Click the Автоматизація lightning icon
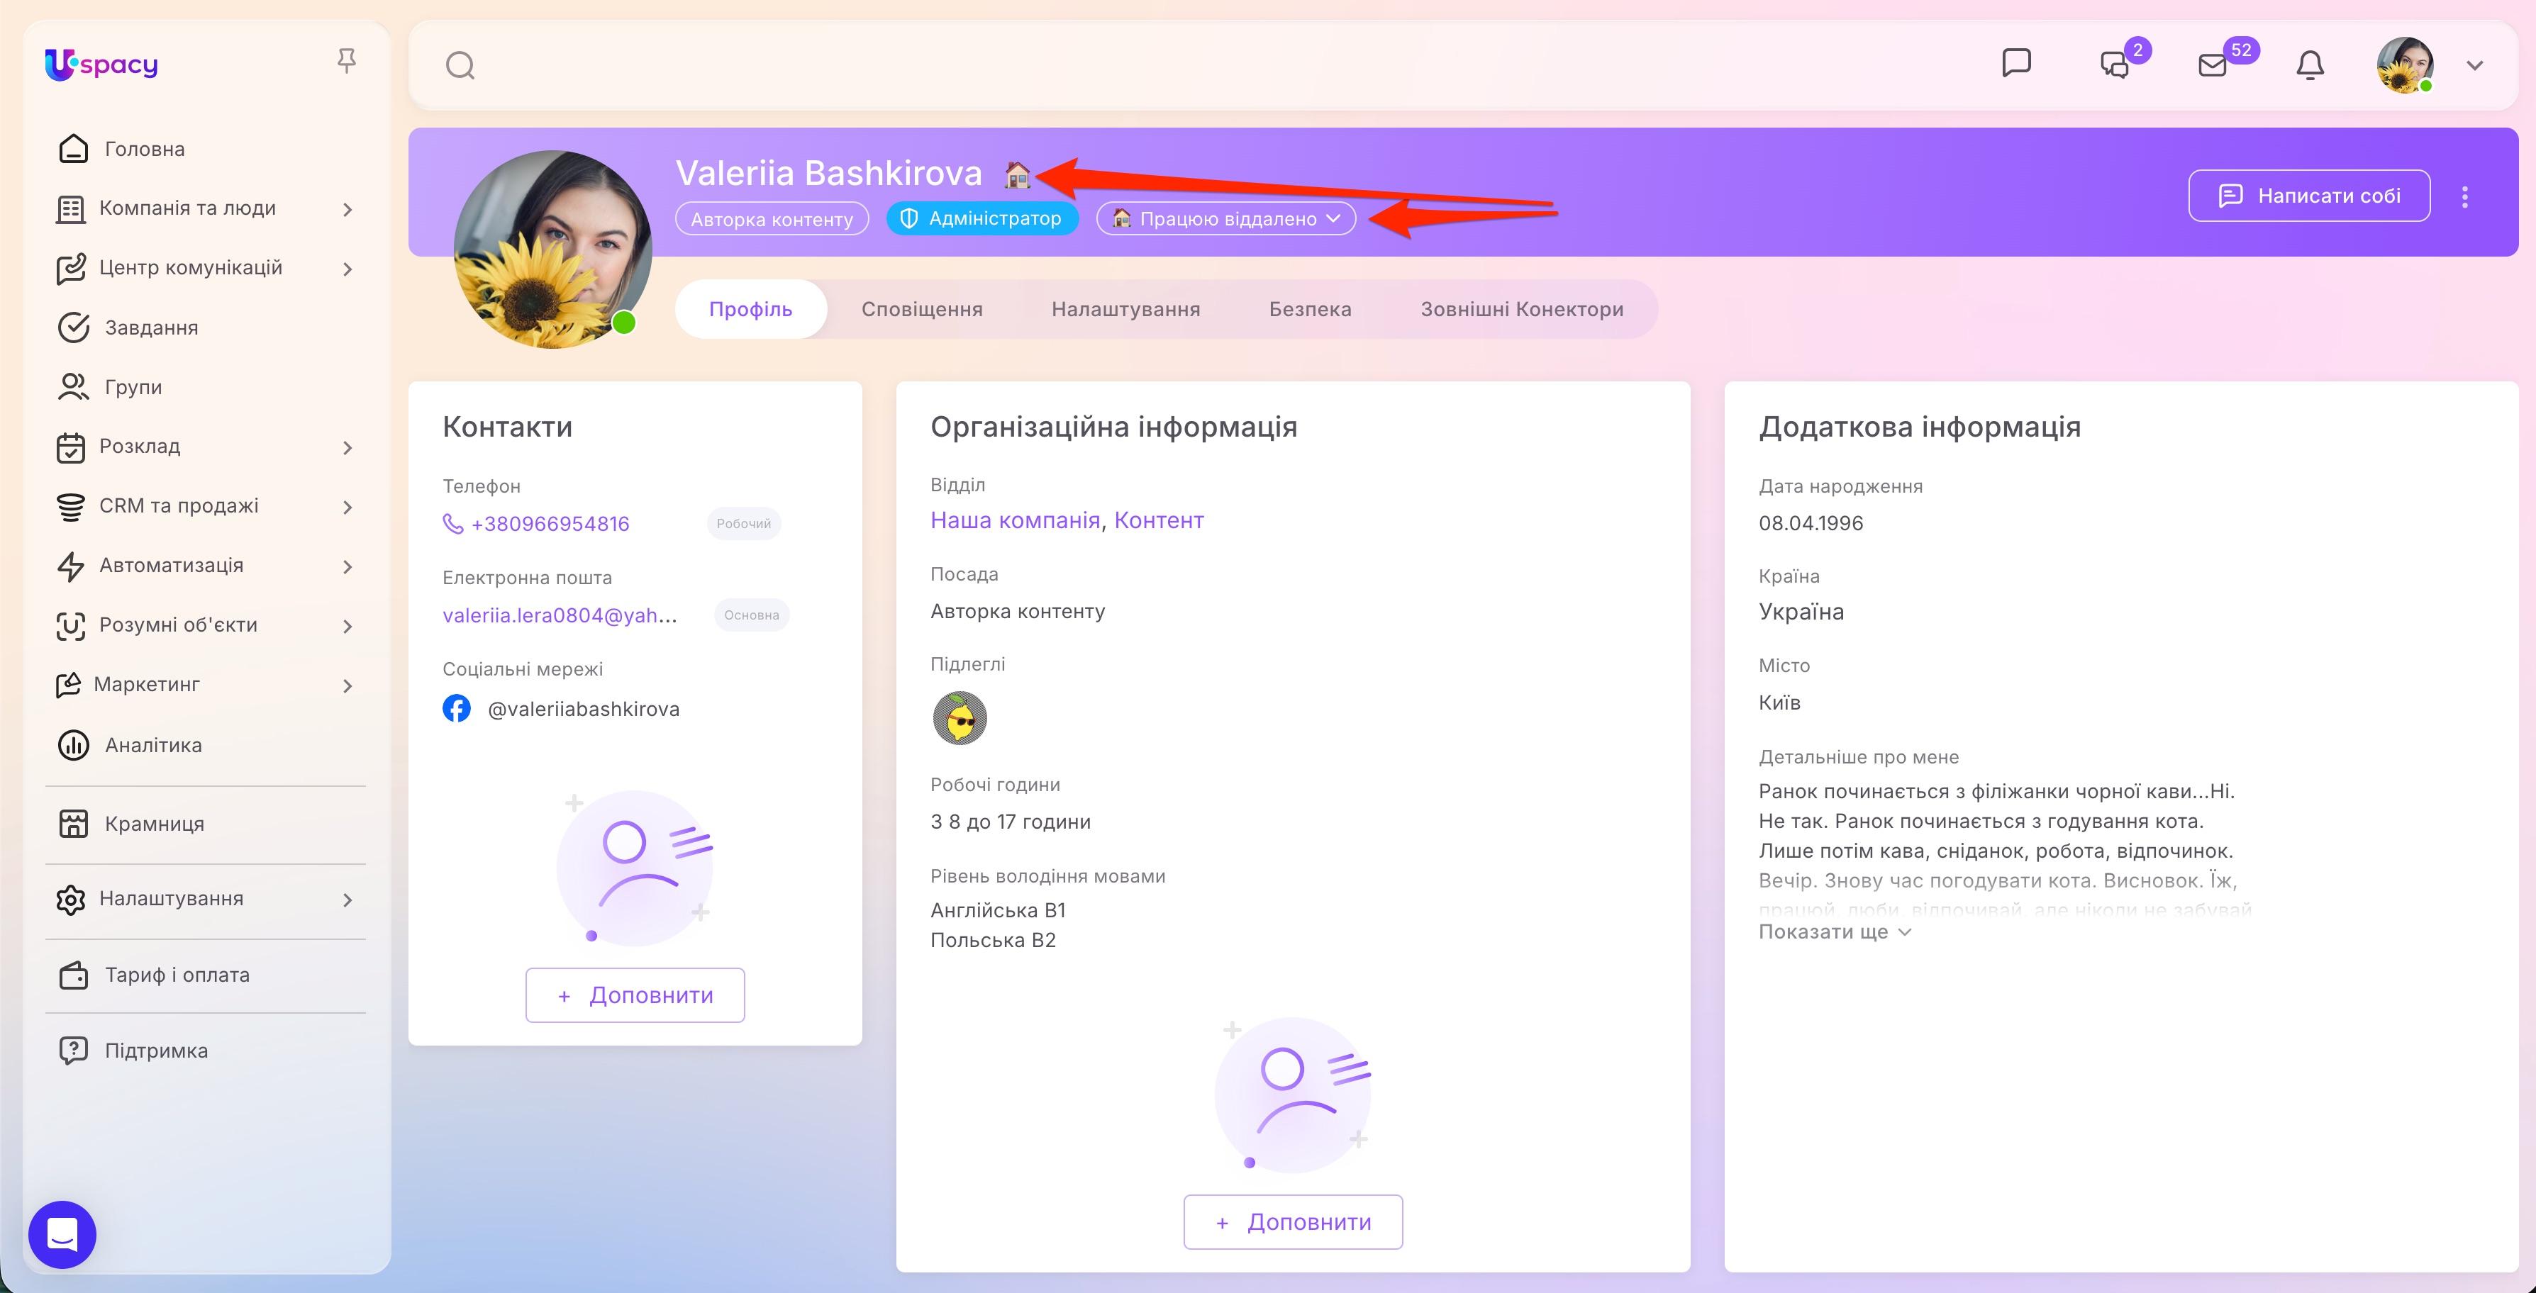Image resolution: width=2536 pixels, height=1293 pixels. point(70,566)
